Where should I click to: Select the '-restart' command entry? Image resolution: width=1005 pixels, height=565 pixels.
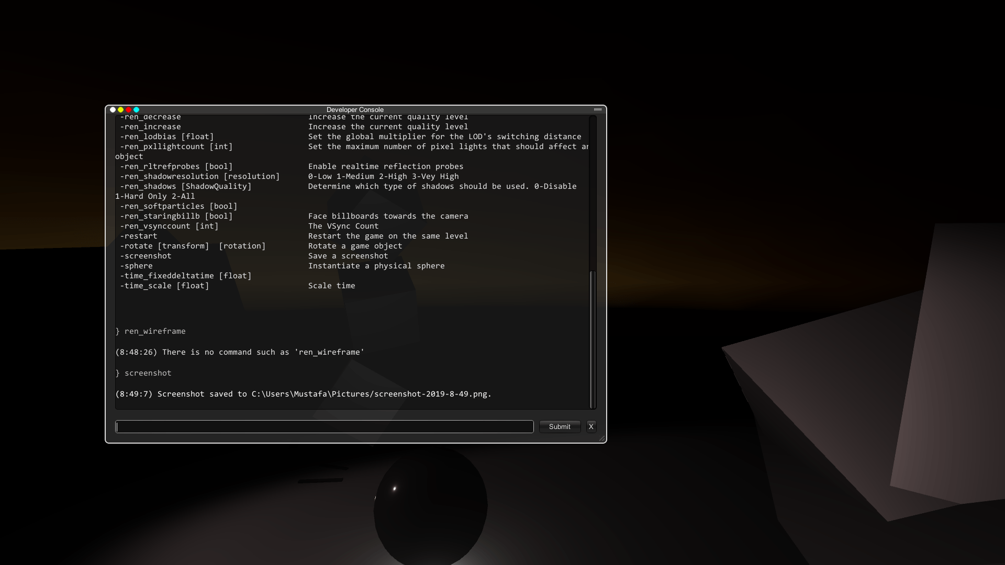[139, 236]
